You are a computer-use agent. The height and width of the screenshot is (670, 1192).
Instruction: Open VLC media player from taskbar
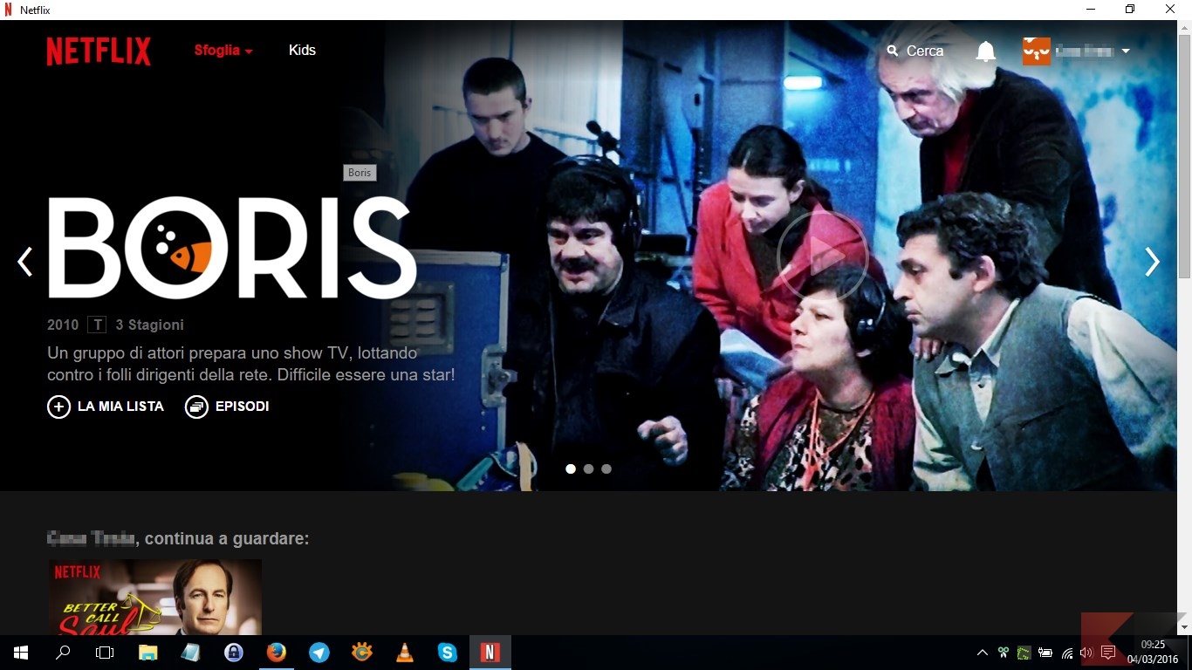click(404, 653)
